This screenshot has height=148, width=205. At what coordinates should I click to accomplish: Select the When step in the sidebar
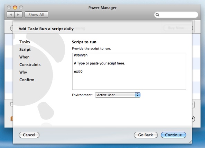(25, 57)
